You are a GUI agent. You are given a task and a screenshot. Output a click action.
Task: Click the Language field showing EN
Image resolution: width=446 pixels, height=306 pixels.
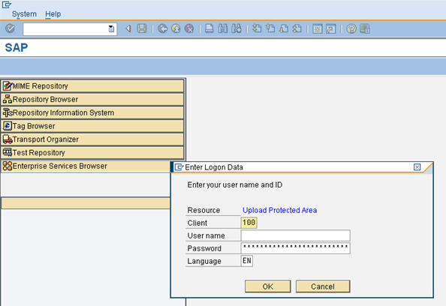click(x=247, y=261)
